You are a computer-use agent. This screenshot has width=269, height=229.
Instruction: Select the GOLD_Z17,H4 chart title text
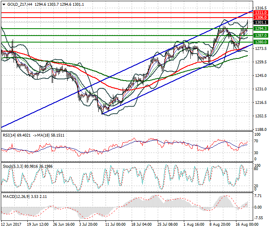coord(20,4)
